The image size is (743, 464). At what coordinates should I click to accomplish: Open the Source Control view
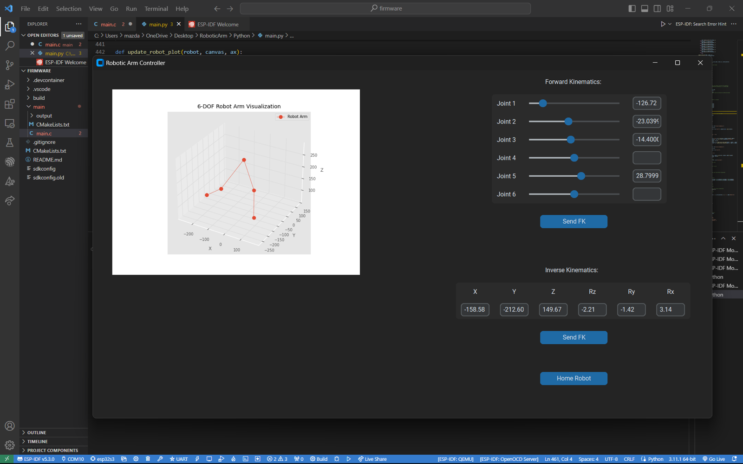click(x=9, y=65)
